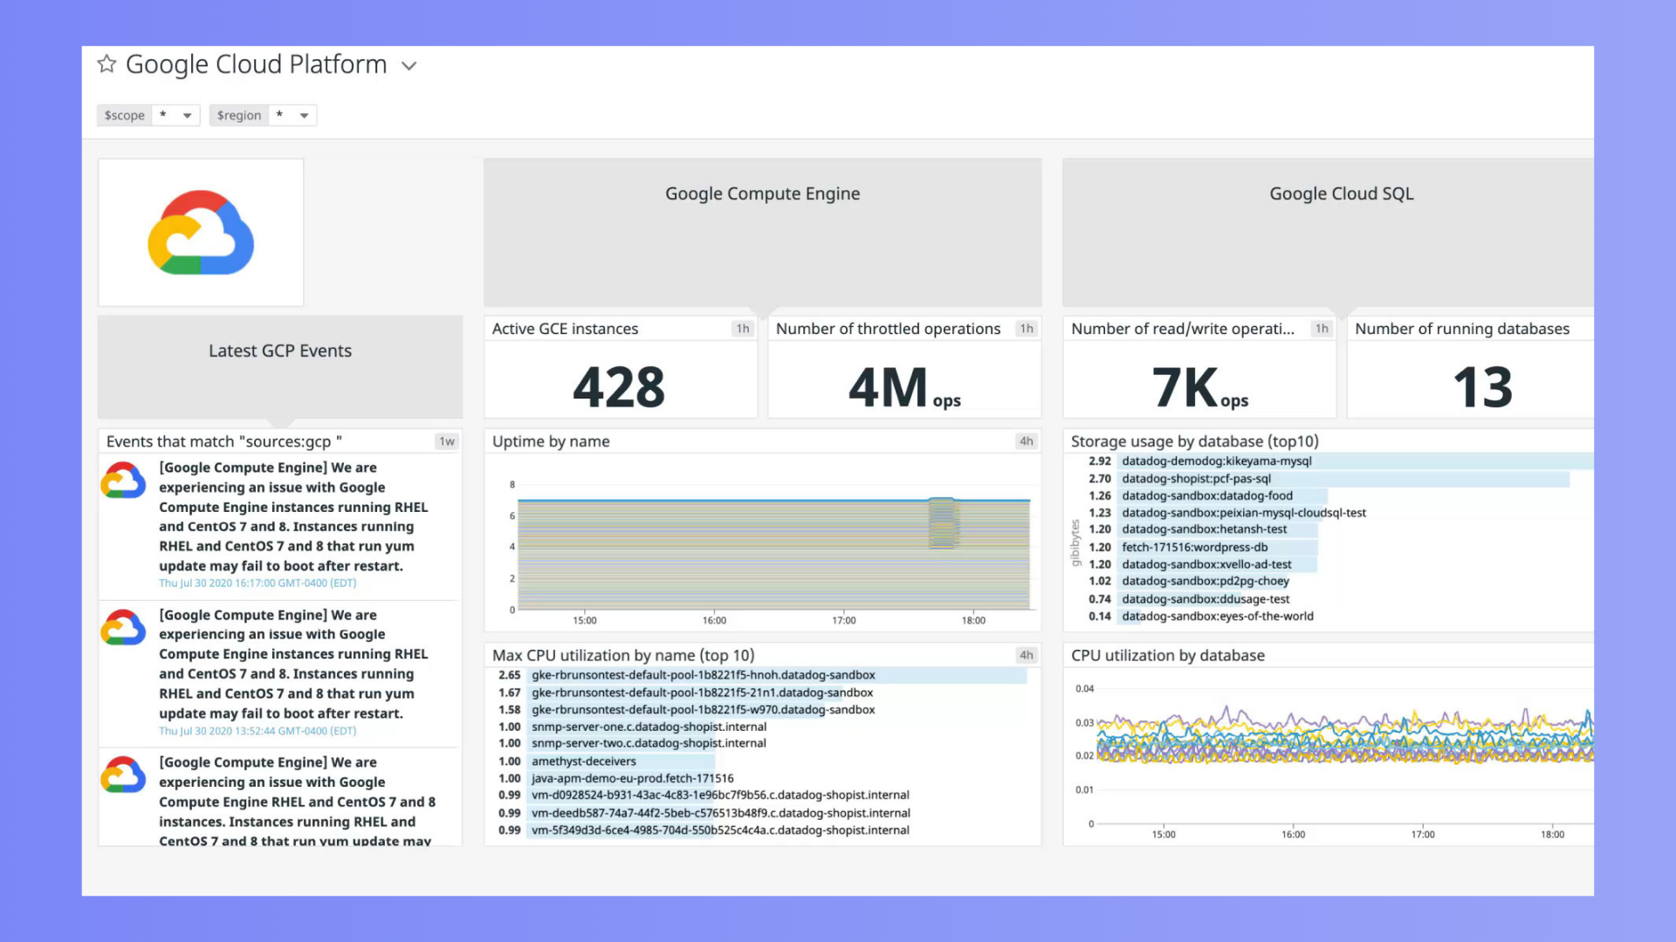Select snmp-server-two.c.datadog-shopist.internal row
This screenshot has width=1676, height=942.
pos(762,743)
